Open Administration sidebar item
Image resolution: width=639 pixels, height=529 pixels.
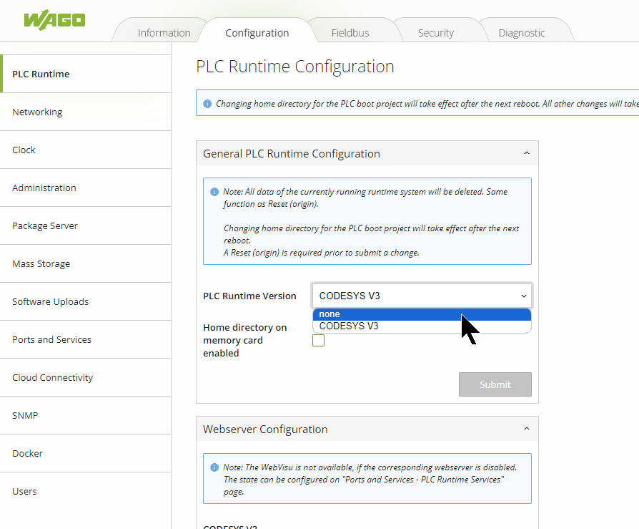tap(86, 188)
